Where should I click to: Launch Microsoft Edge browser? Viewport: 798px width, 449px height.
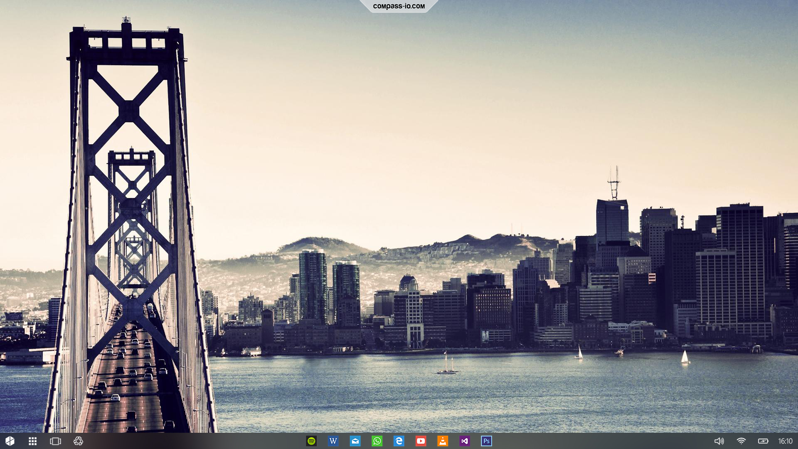399,441
